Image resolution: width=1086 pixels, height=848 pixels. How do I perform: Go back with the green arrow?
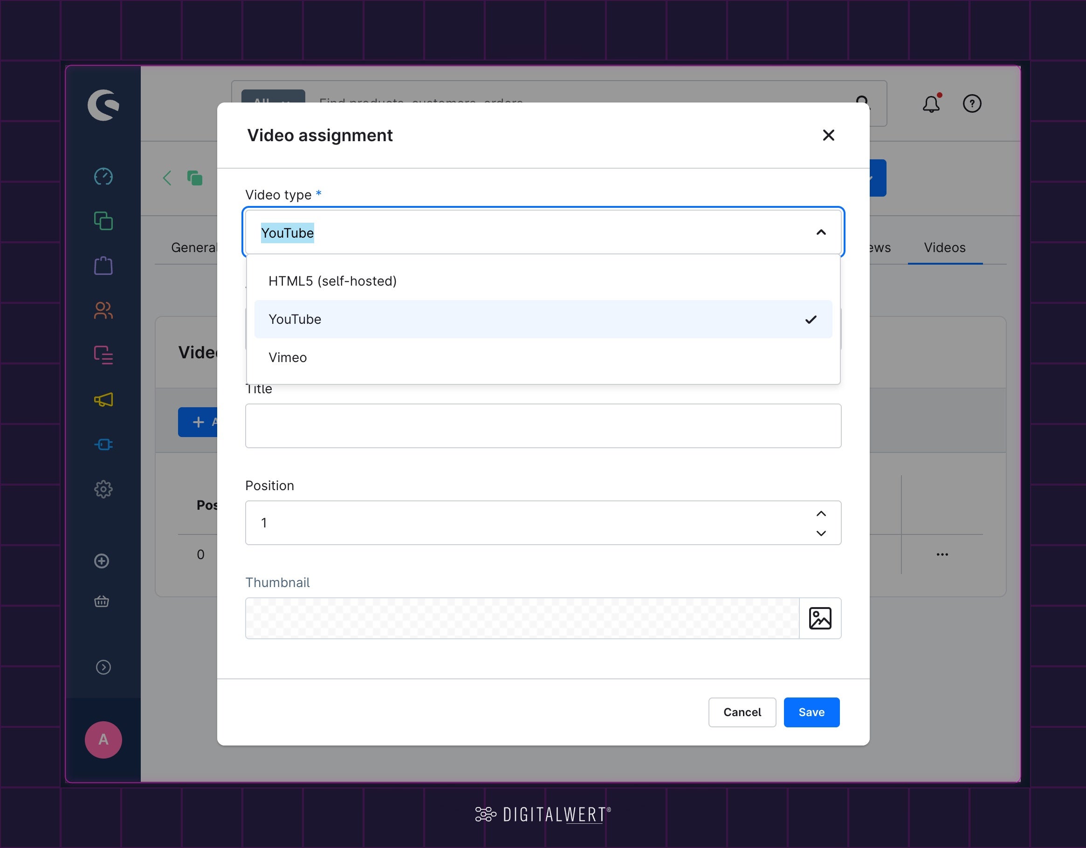click(167, 178)
